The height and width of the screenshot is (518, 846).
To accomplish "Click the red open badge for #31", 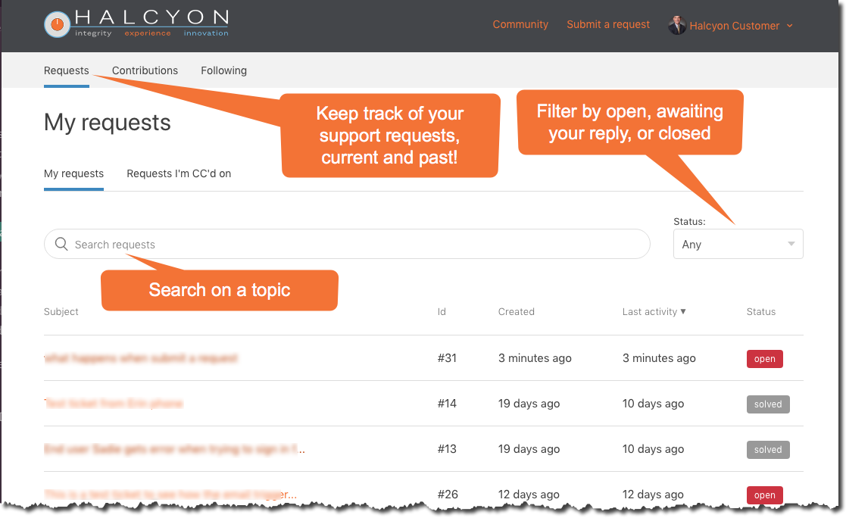I will 764,359.
